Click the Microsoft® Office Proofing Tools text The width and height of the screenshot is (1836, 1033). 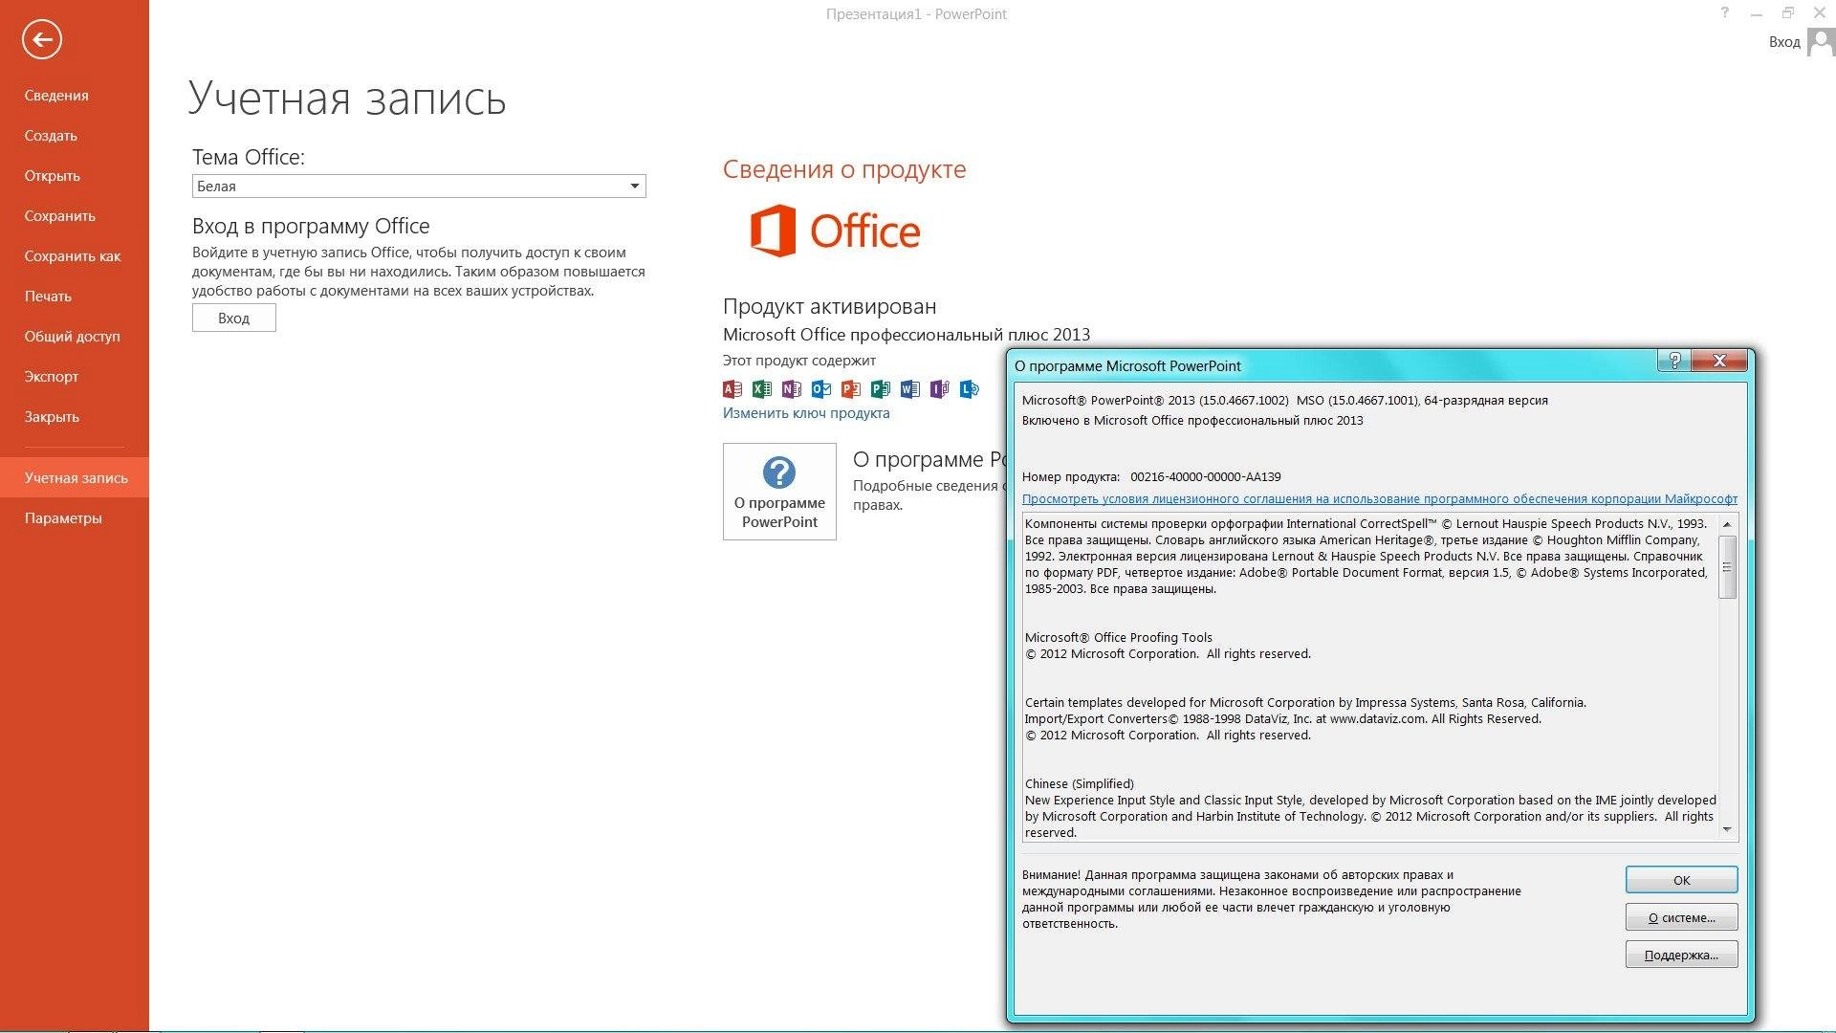(1118, 638)
